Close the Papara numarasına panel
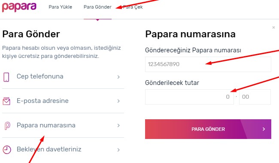 click(x=273, y=27)
